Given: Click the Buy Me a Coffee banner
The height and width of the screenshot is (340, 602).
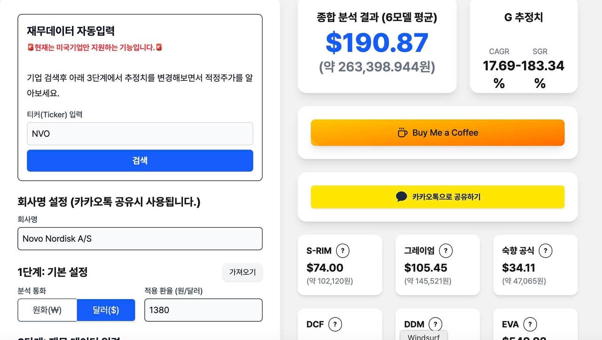Looking at the screenshot, I should pyautogui.click(x=437, y=133).
